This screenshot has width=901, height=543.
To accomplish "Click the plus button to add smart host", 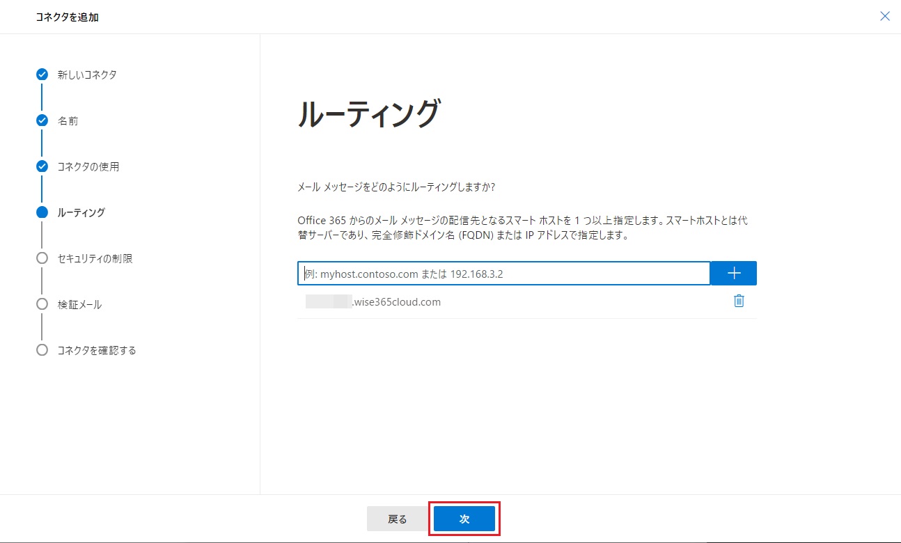I will [733, 274].
